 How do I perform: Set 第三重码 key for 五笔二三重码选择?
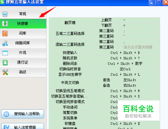coord(140,36)
